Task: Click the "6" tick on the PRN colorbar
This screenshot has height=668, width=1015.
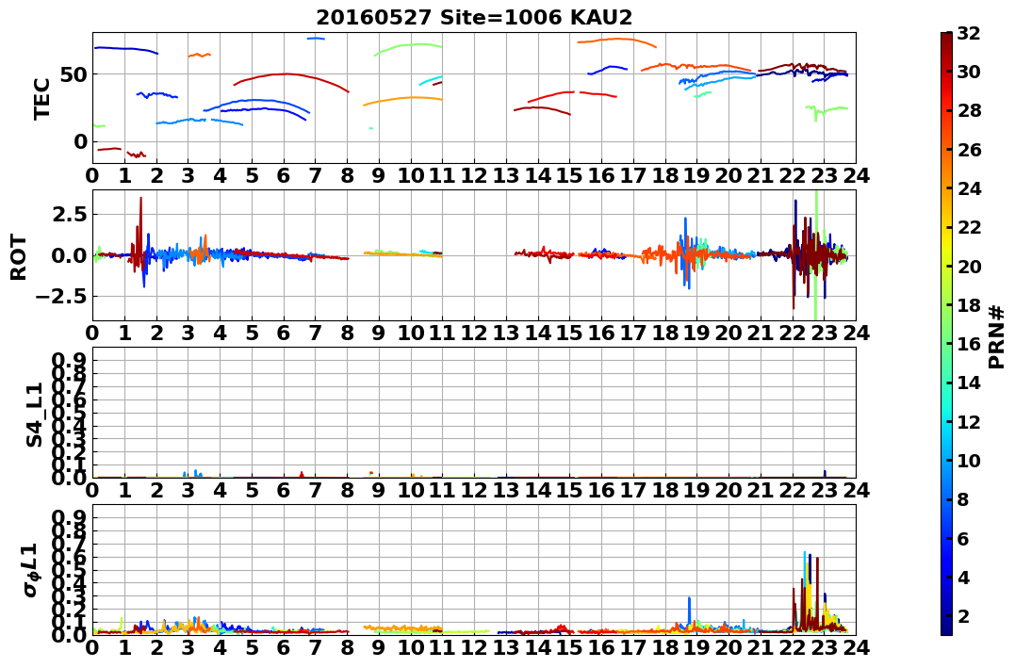Action: tap(963, 538)
